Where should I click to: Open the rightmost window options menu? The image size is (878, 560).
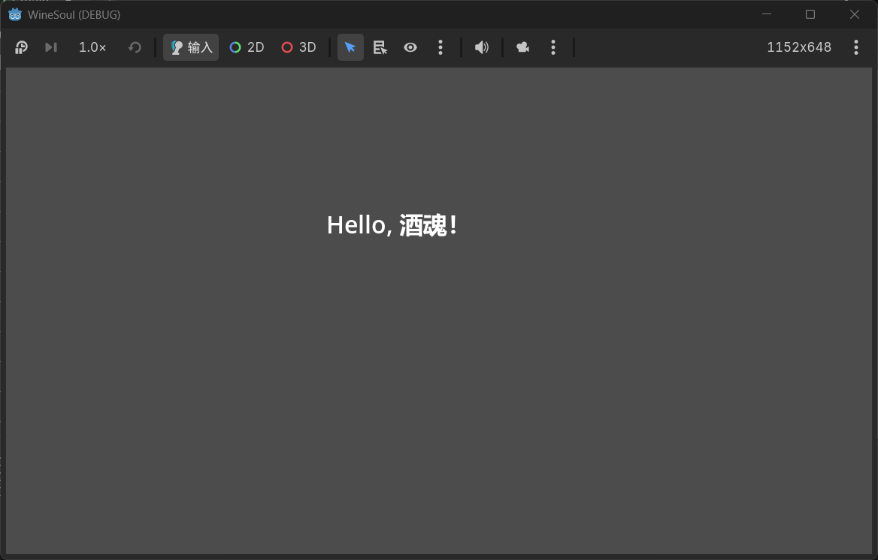point(856,47)
